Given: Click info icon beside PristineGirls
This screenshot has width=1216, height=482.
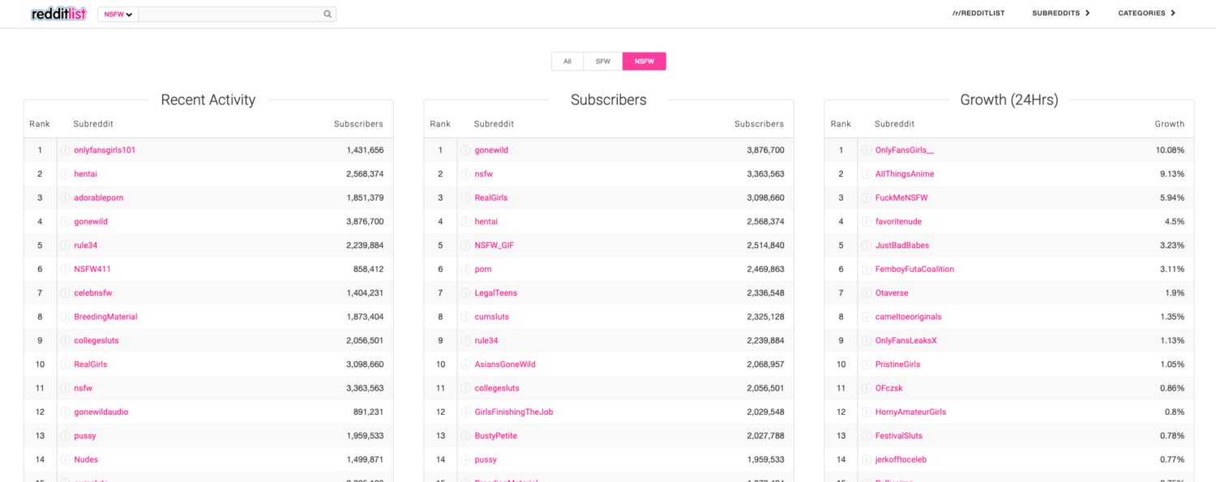Looking at the screenshot, I should coord(867,365).
